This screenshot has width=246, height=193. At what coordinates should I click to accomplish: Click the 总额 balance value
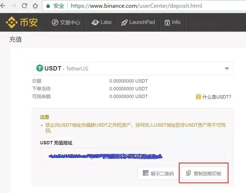click(x=128, y=81)
